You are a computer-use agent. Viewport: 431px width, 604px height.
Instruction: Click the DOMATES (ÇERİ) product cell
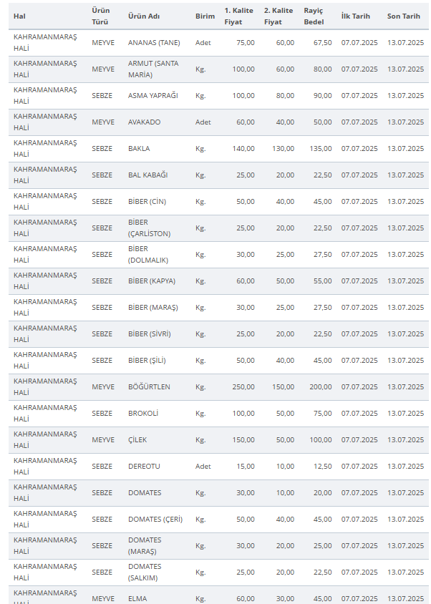tap(155, 520)
